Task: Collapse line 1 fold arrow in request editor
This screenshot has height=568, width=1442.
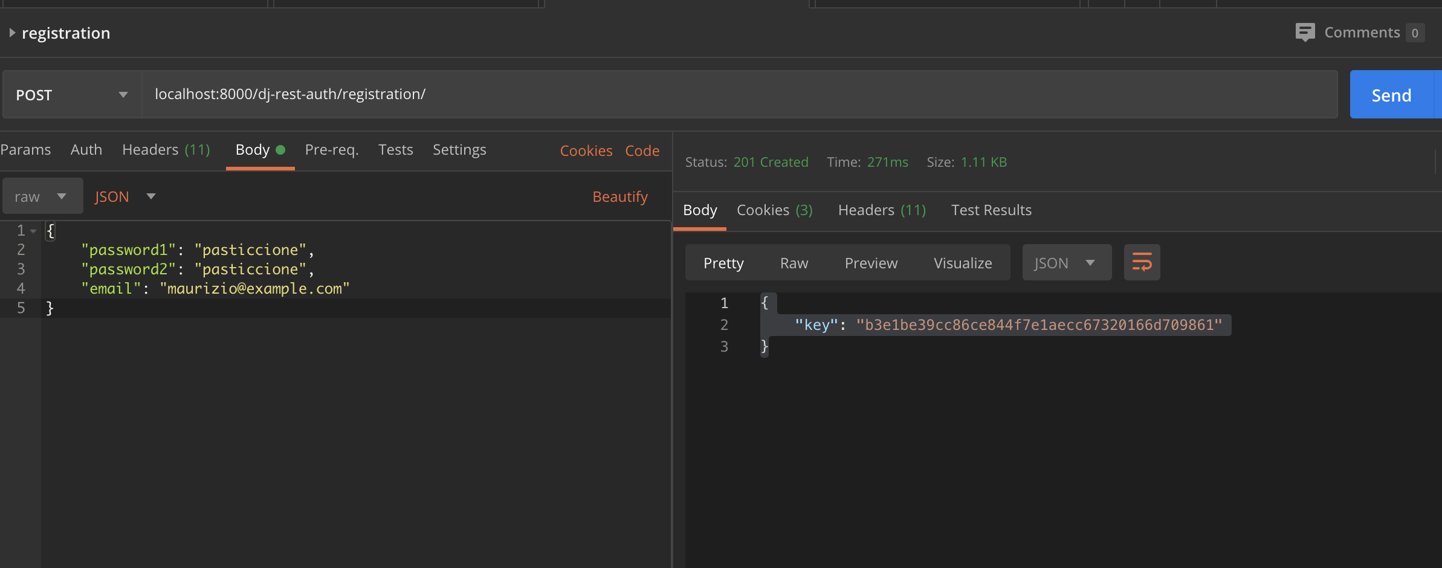Action: 33,231
